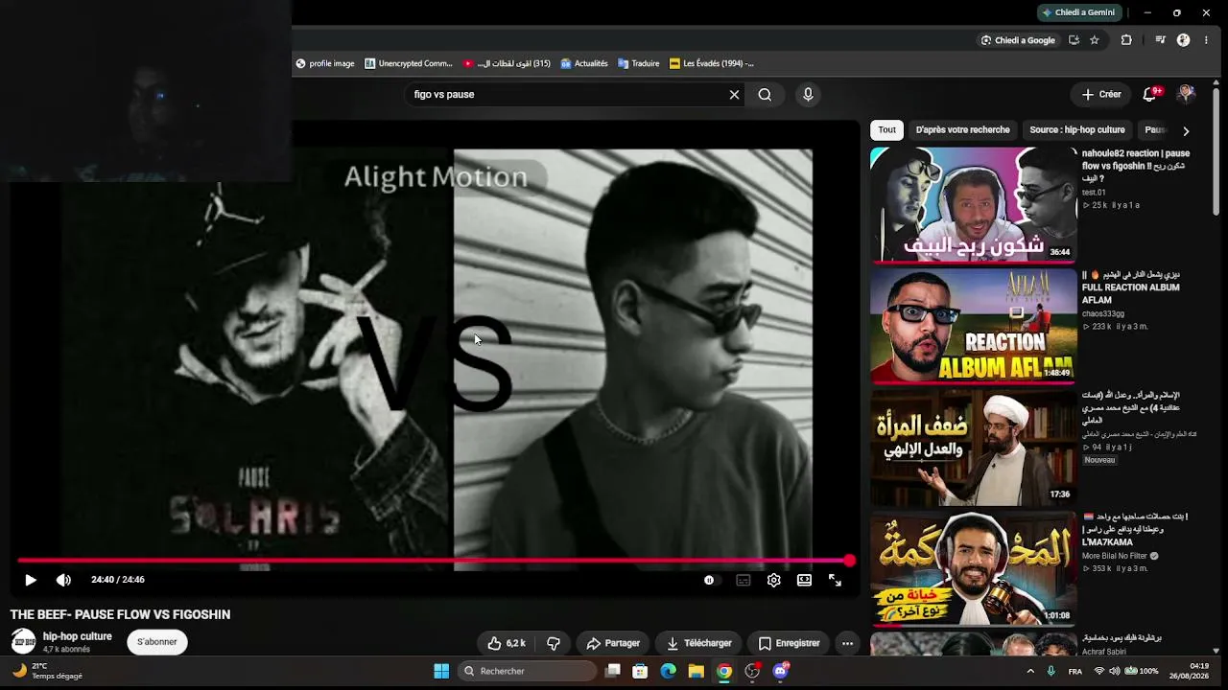
Task: Open the 'Traduire' bookmark
Action: (639, 64)
